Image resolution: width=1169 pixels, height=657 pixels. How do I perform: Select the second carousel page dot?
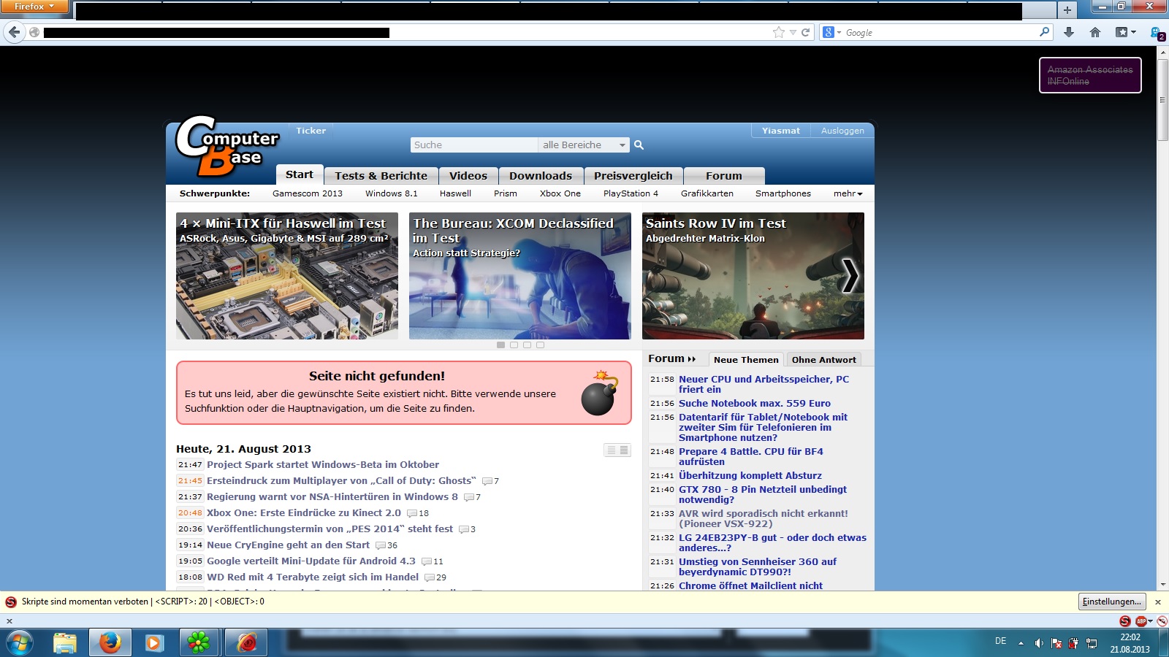514,345
